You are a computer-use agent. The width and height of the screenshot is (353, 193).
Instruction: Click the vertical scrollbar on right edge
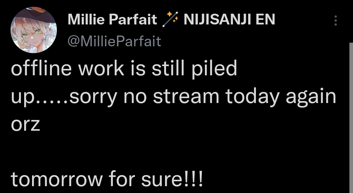point(351,118)
